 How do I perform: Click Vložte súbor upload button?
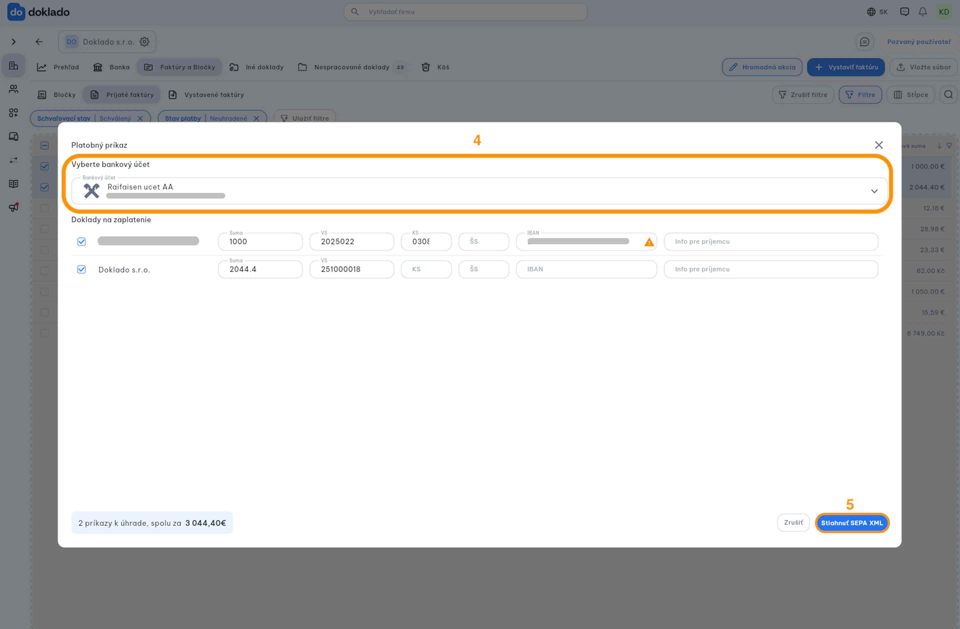point(923,67)
